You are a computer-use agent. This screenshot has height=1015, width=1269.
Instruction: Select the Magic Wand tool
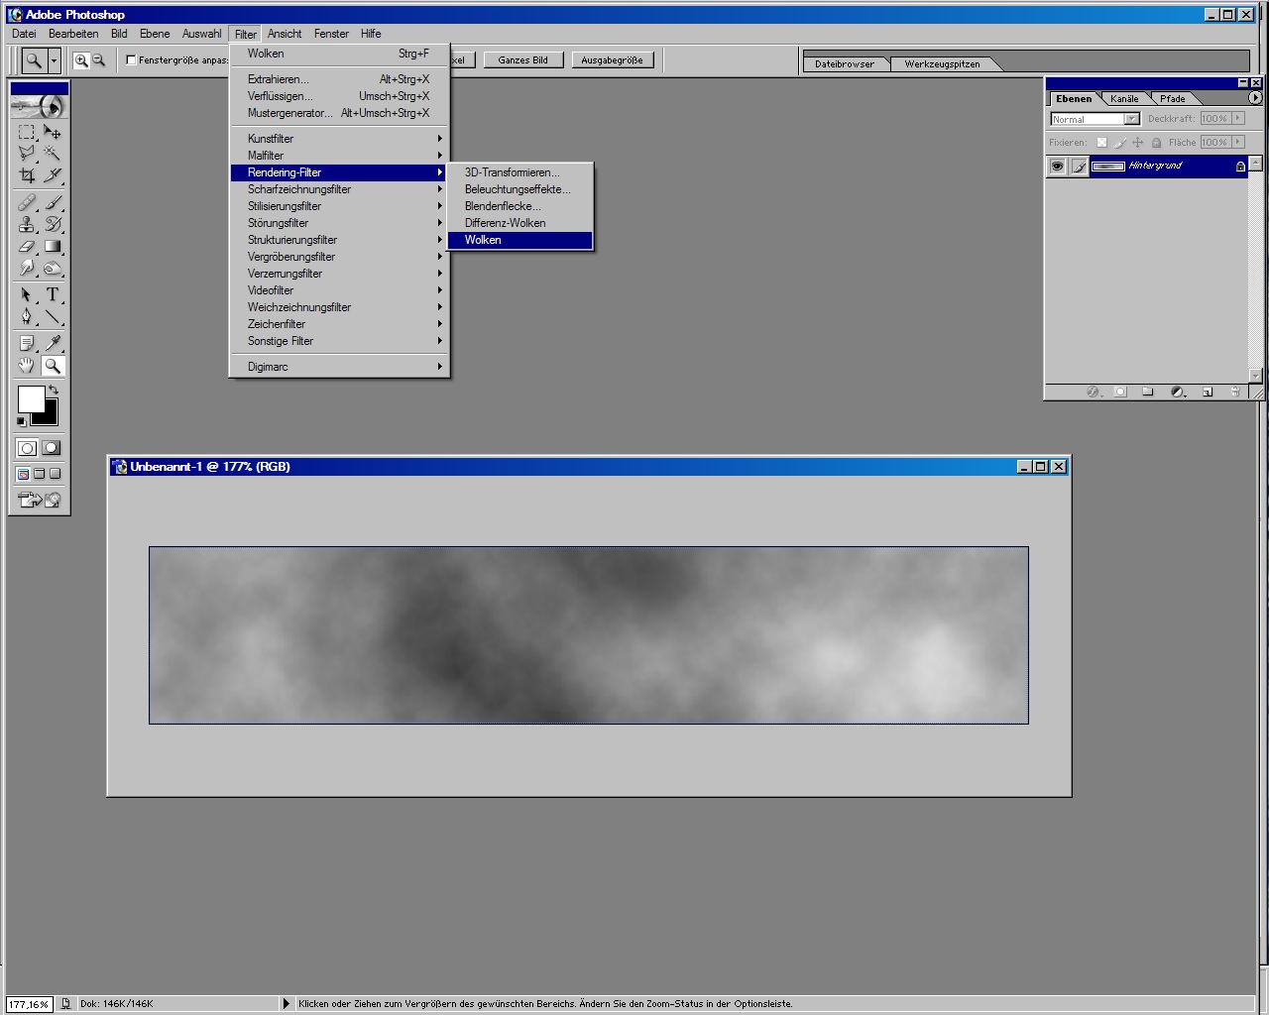[53, 153]
